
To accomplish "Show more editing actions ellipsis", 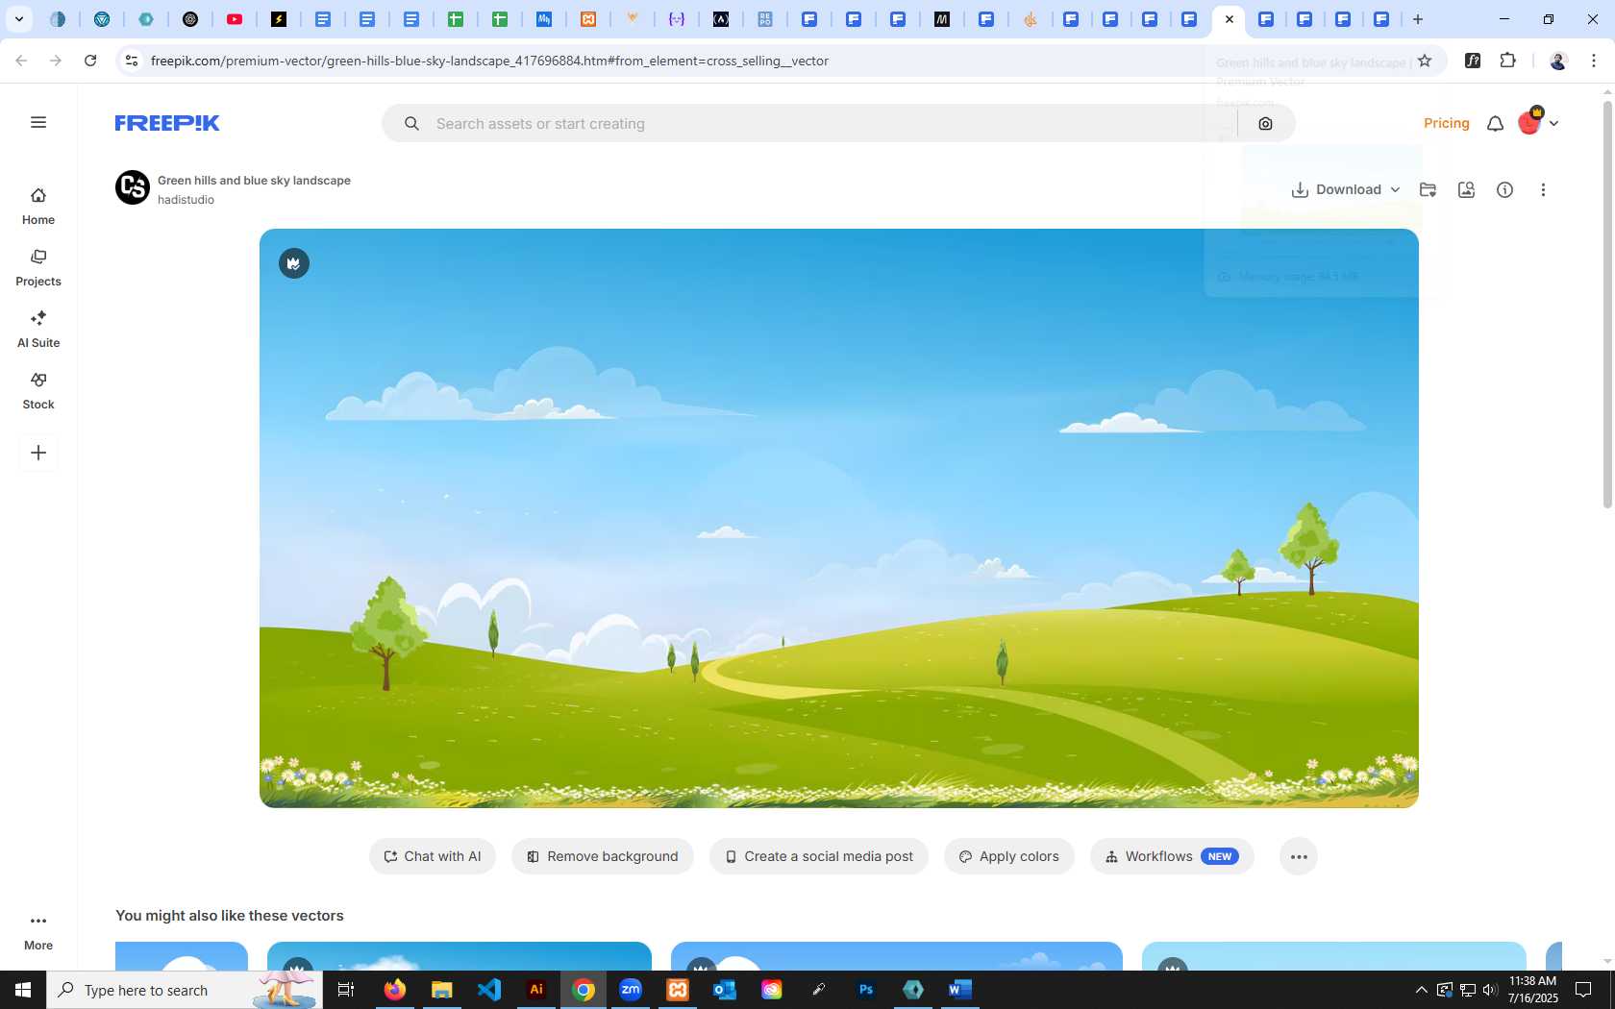I will pyautogui.click(x=1299, y=856).
